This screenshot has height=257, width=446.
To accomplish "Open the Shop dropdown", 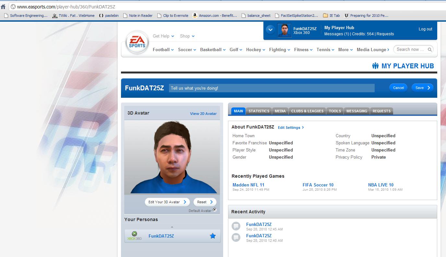I will [187, 36].
